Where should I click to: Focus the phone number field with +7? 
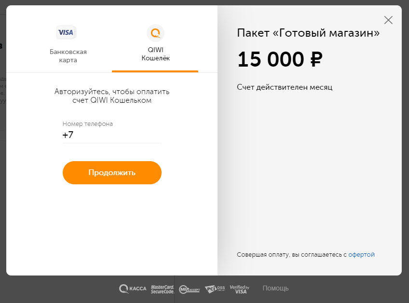[x=112, y=136]
